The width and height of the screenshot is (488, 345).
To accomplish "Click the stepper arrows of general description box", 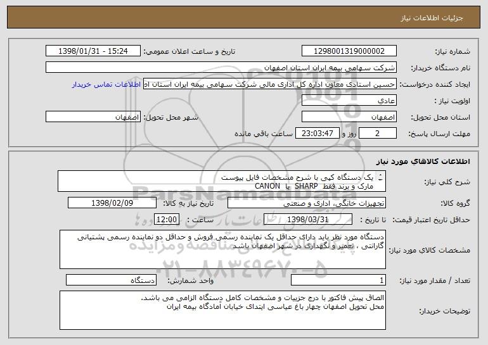I will [381, 178].
